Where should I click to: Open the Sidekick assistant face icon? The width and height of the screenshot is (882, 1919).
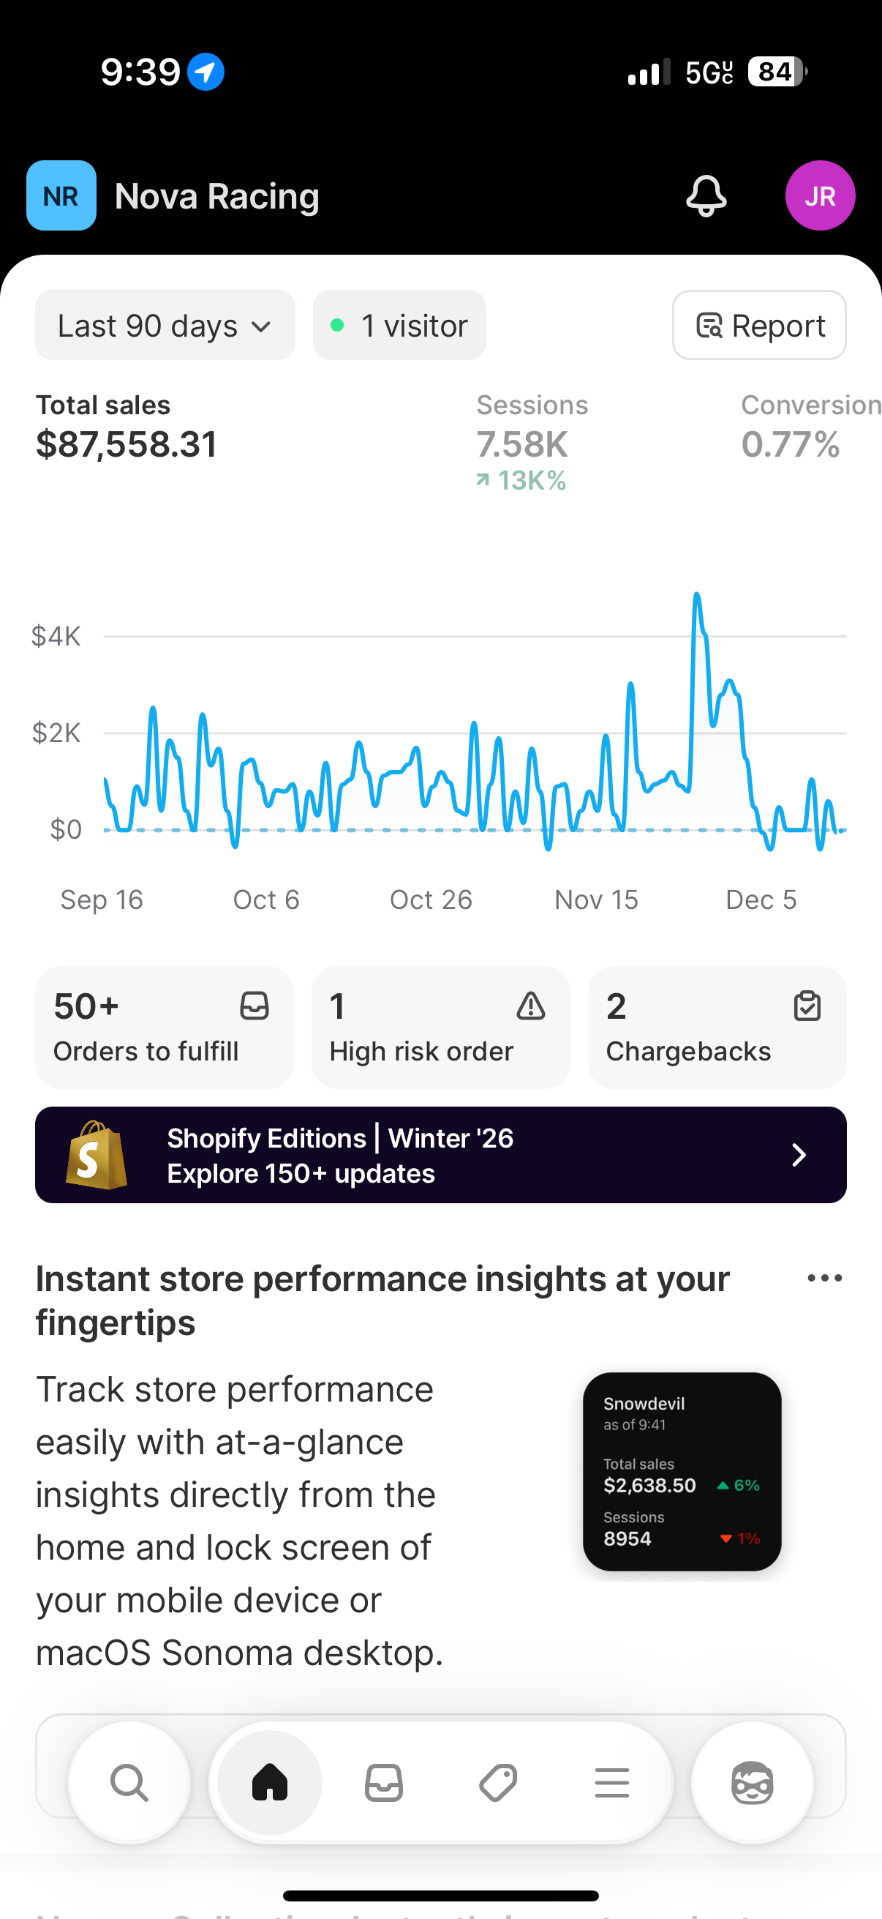753,1783
